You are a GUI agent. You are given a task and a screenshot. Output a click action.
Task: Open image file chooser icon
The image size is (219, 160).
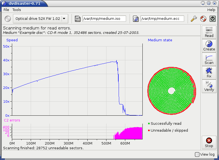(78, 19)
